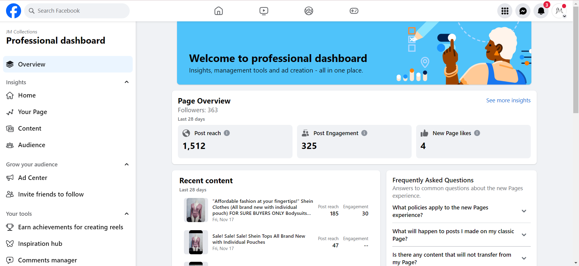Open the Groups icon in top bar
This screenshot has height=266, width=579.
pyautogui.click(x=309, y=11)
